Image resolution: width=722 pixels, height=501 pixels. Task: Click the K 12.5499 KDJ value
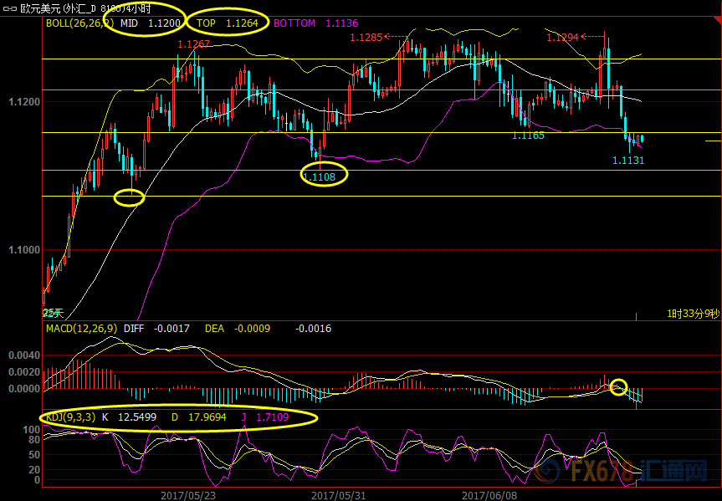click(130, 417)
